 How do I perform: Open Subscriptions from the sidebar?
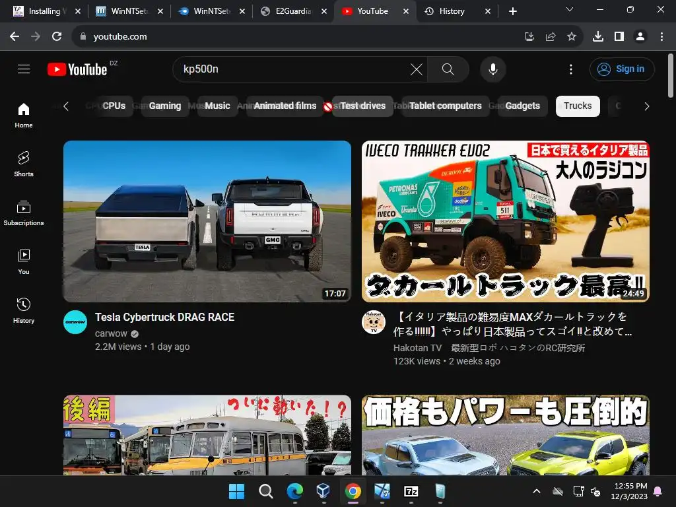coord(24,213)
